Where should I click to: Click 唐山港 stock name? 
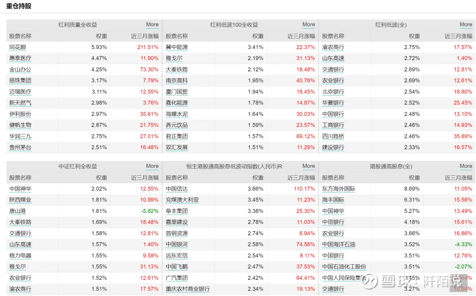18,211
